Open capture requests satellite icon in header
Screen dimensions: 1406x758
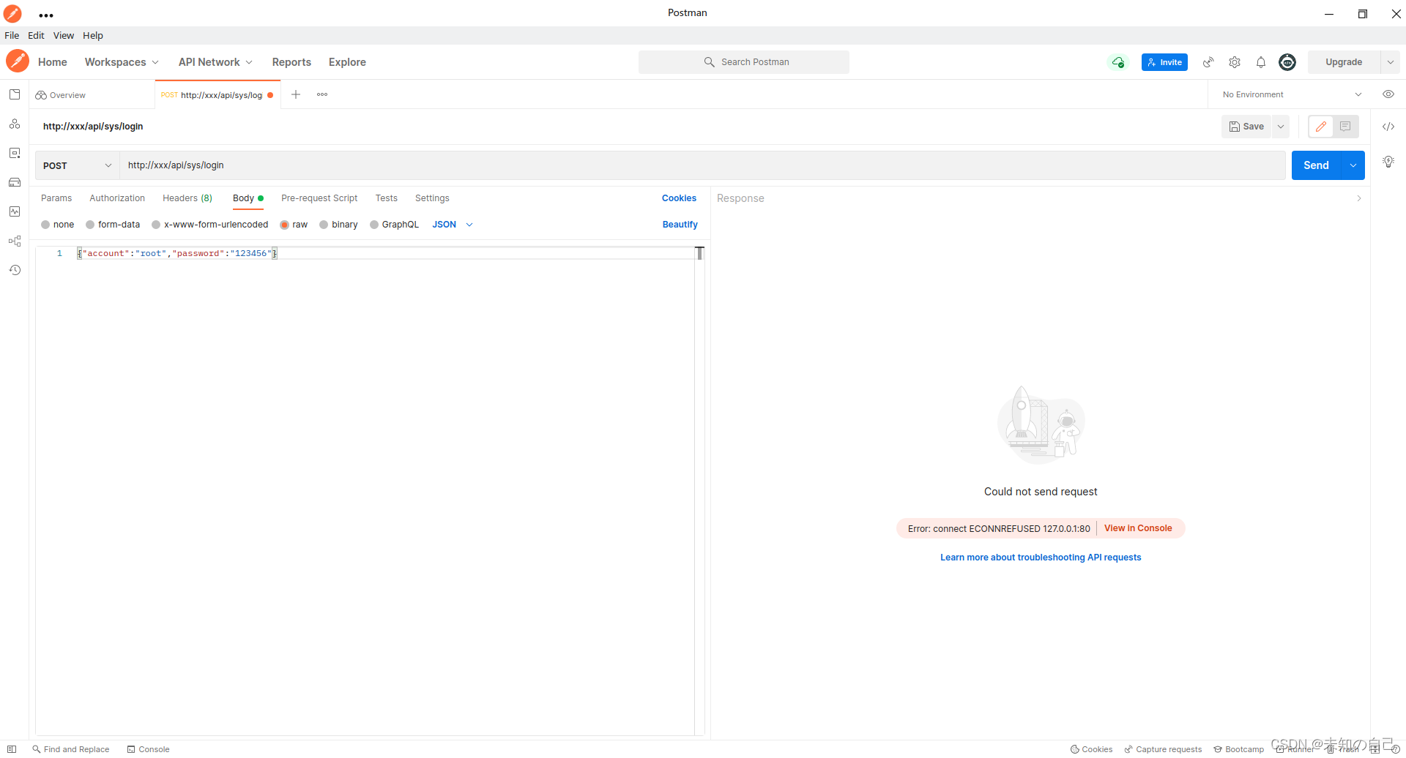pos(1208,62)
